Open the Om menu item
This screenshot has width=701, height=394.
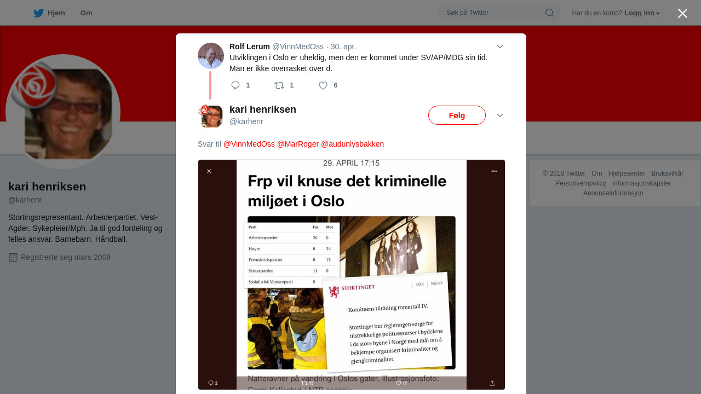tap(86, 13)
